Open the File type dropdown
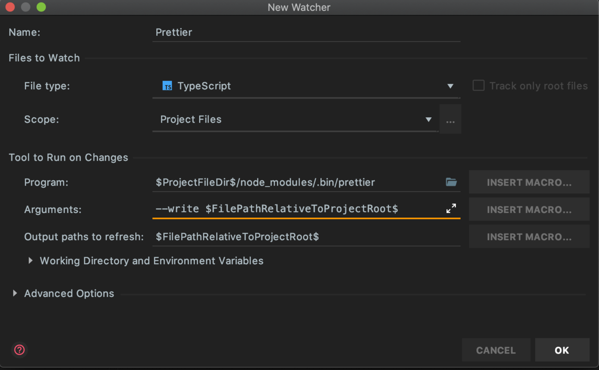599x370 pixels. tap(450, 86)
